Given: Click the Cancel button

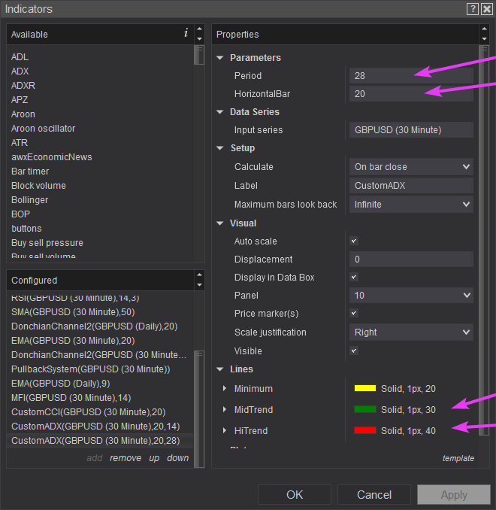Looking at the screenshot, I should pyautogui.click(x=374, y=495).
